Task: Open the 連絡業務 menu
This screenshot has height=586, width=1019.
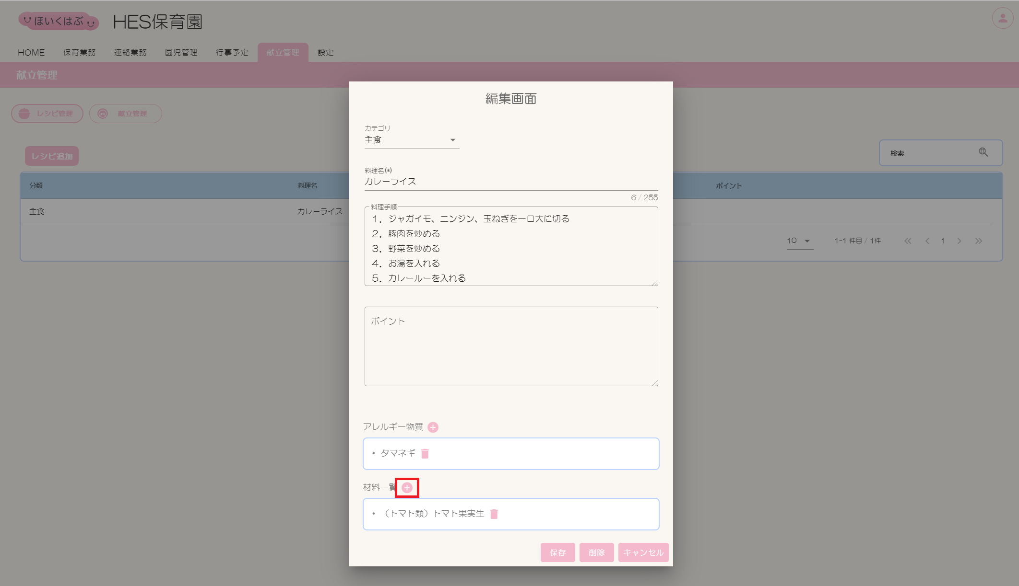Action: [130, 52]
